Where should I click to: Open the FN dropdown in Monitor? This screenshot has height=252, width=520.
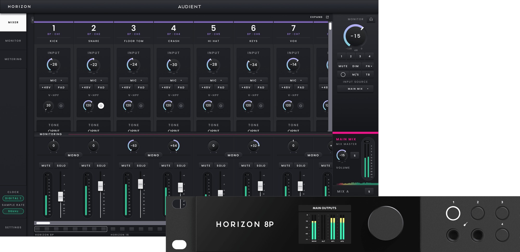tap(369, 66)
